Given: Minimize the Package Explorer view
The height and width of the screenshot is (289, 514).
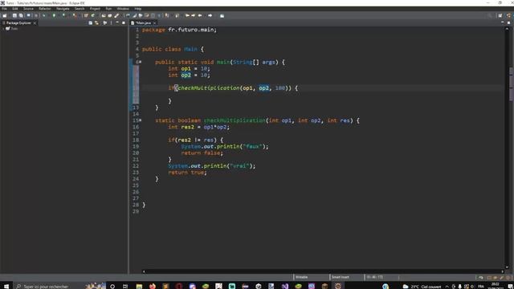Looking at the screenshot, I should click(x=117, y=22).
